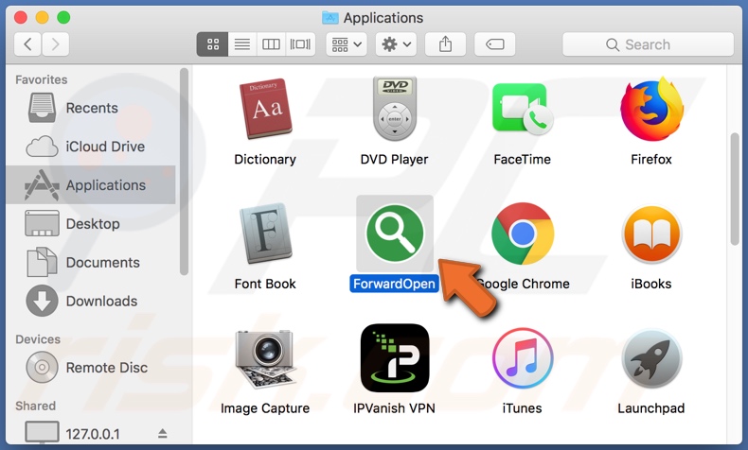Select the iTunes app icon
This screenshot has width=748, height=450.
pyautogui.click(x=523, y=358)
